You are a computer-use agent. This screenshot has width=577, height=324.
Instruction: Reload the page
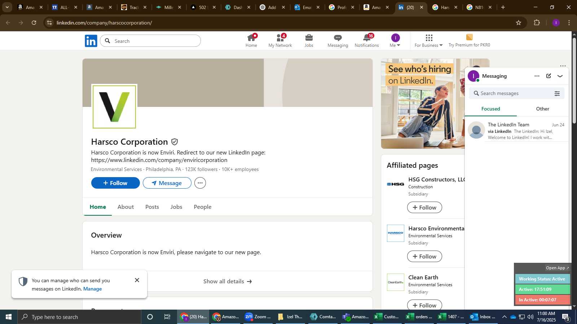34,23
